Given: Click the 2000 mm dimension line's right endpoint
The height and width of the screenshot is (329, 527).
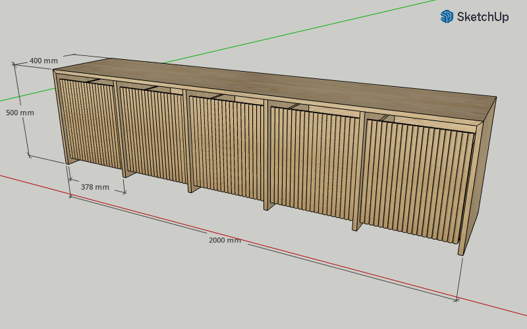Looking at the screenshot, I should click(x=457, y=299).
